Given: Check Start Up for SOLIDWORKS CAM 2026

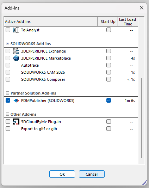Looking at the screenshot, I should coord(108,72).
